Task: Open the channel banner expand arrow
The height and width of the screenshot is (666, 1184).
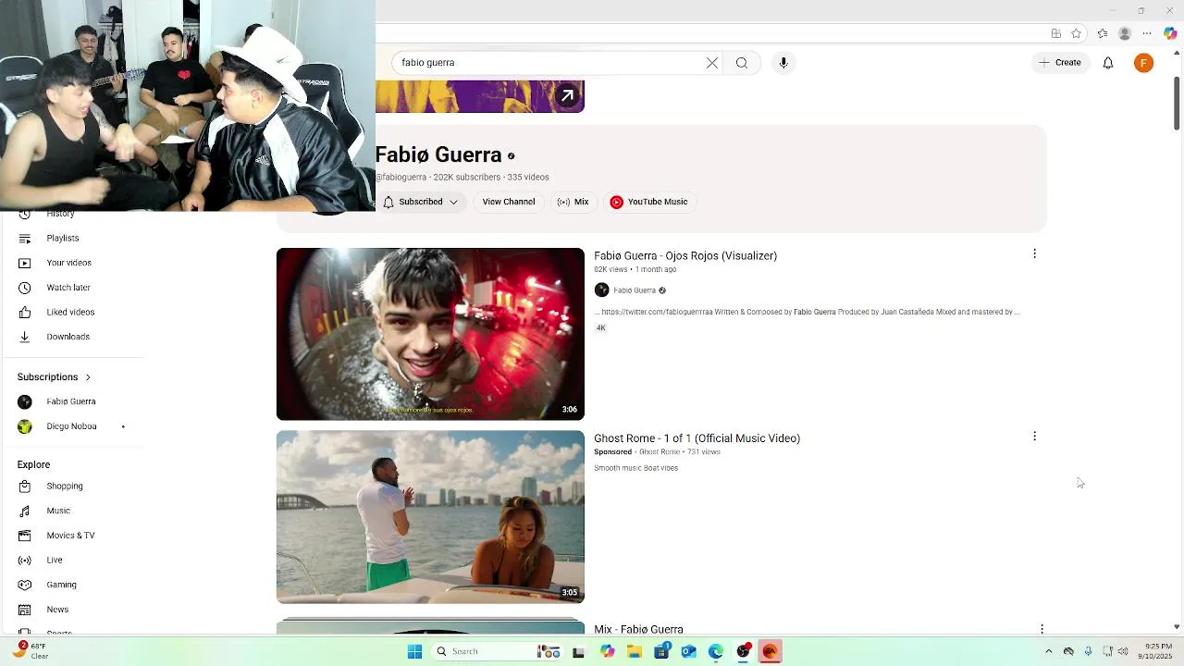Action: coord(568,95)
